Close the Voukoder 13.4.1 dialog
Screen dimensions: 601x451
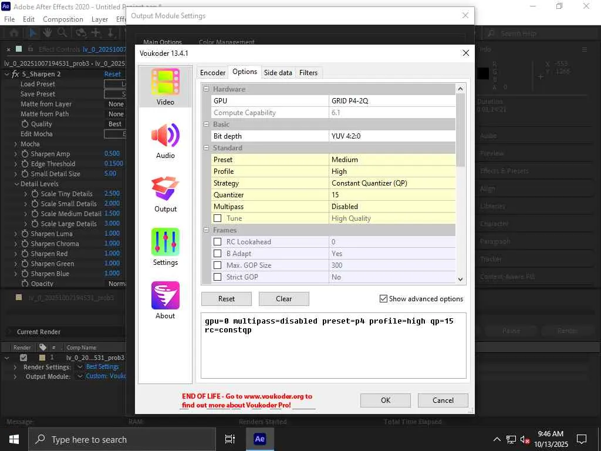point(465,53)
